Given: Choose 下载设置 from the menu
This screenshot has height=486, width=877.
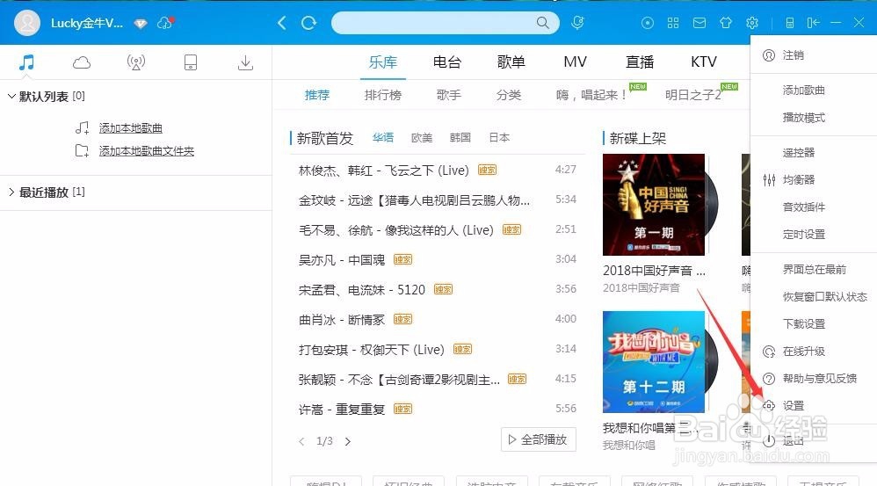Looking at the screenshot, I should point(804,324).
